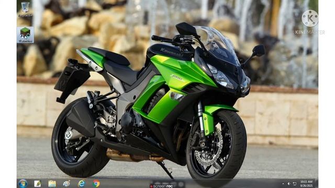This screenshot has height=188, width=335.
Task: Show hidden system tray icons arrow
Action: 283,184
